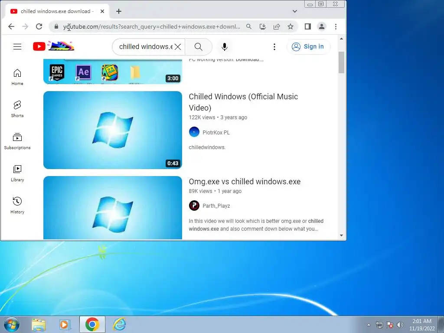Viewport: 444px width, 333px height.
Task: Reload the page in Chrome
Action: coord(39,26)
